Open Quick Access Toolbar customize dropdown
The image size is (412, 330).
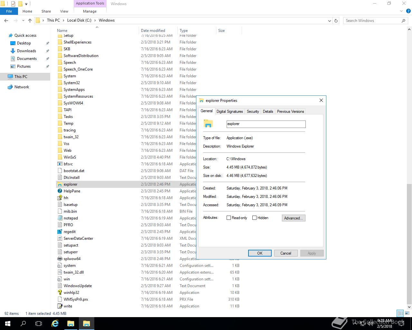tap(26, 4)
